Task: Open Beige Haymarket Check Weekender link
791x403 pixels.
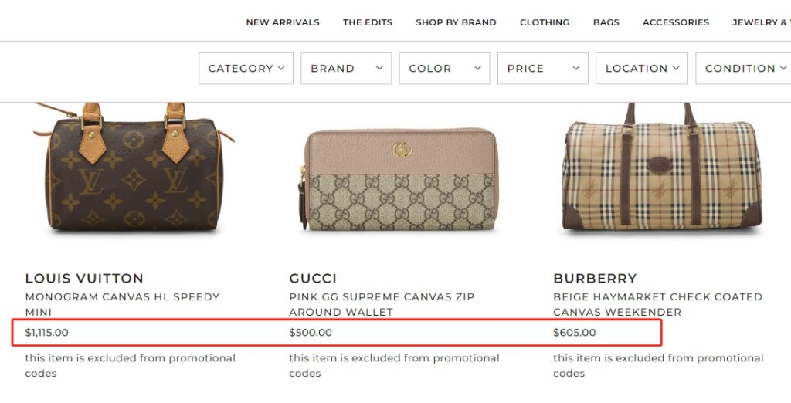Action: (657, 304)
